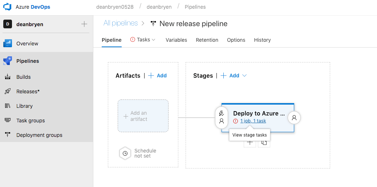Viewport: 377px width, 187px height.
Task: Open post-deployment conditions person icon
Action: [x=294, y=118]
